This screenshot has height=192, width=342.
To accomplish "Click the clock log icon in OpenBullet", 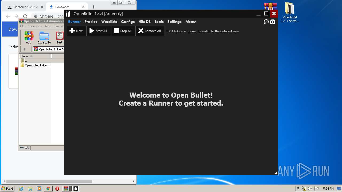I will (x=266, y=22).
